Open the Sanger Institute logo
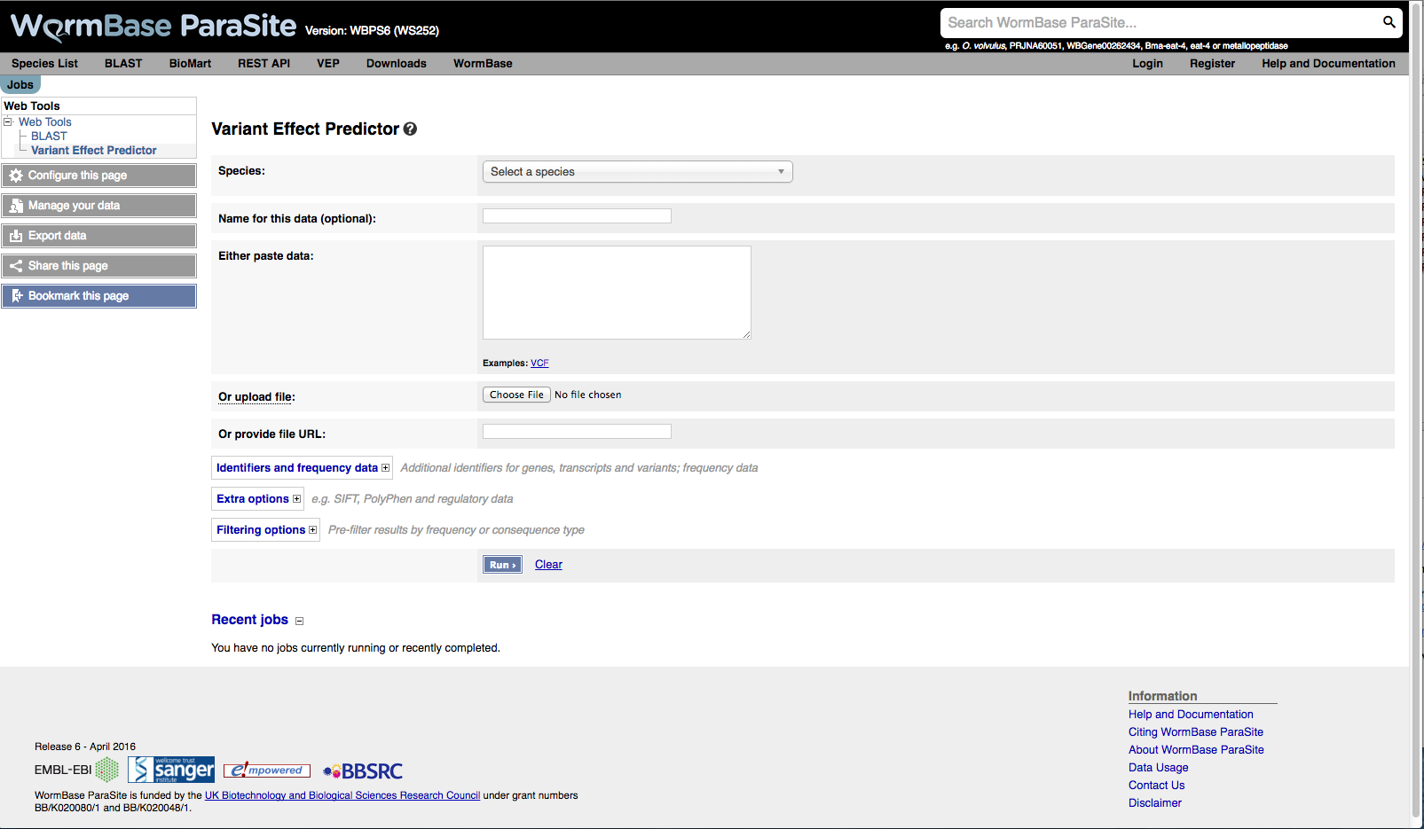The image size is (1424, 829). coord(171,770)
